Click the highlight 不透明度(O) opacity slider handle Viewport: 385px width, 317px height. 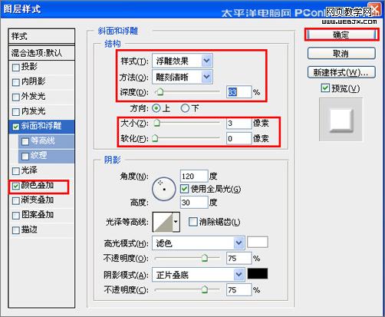tap(204, 258)
